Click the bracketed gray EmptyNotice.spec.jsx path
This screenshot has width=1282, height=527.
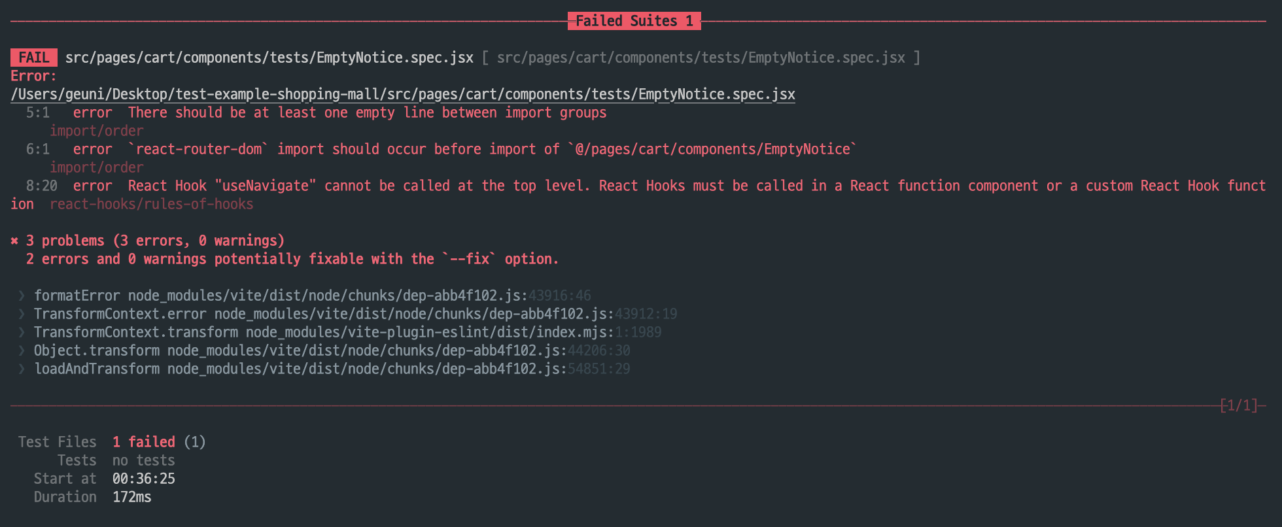(x=701, y=58)
